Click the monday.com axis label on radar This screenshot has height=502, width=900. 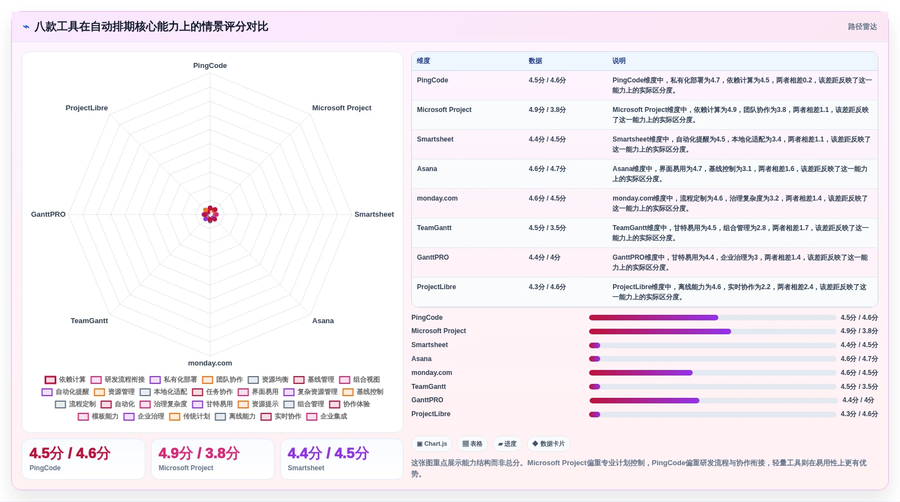[210, 363]
